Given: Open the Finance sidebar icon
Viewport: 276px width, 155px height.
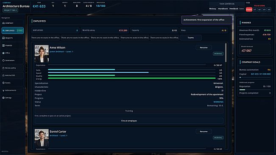Looking at the screenshot, I should pos(3,45).
